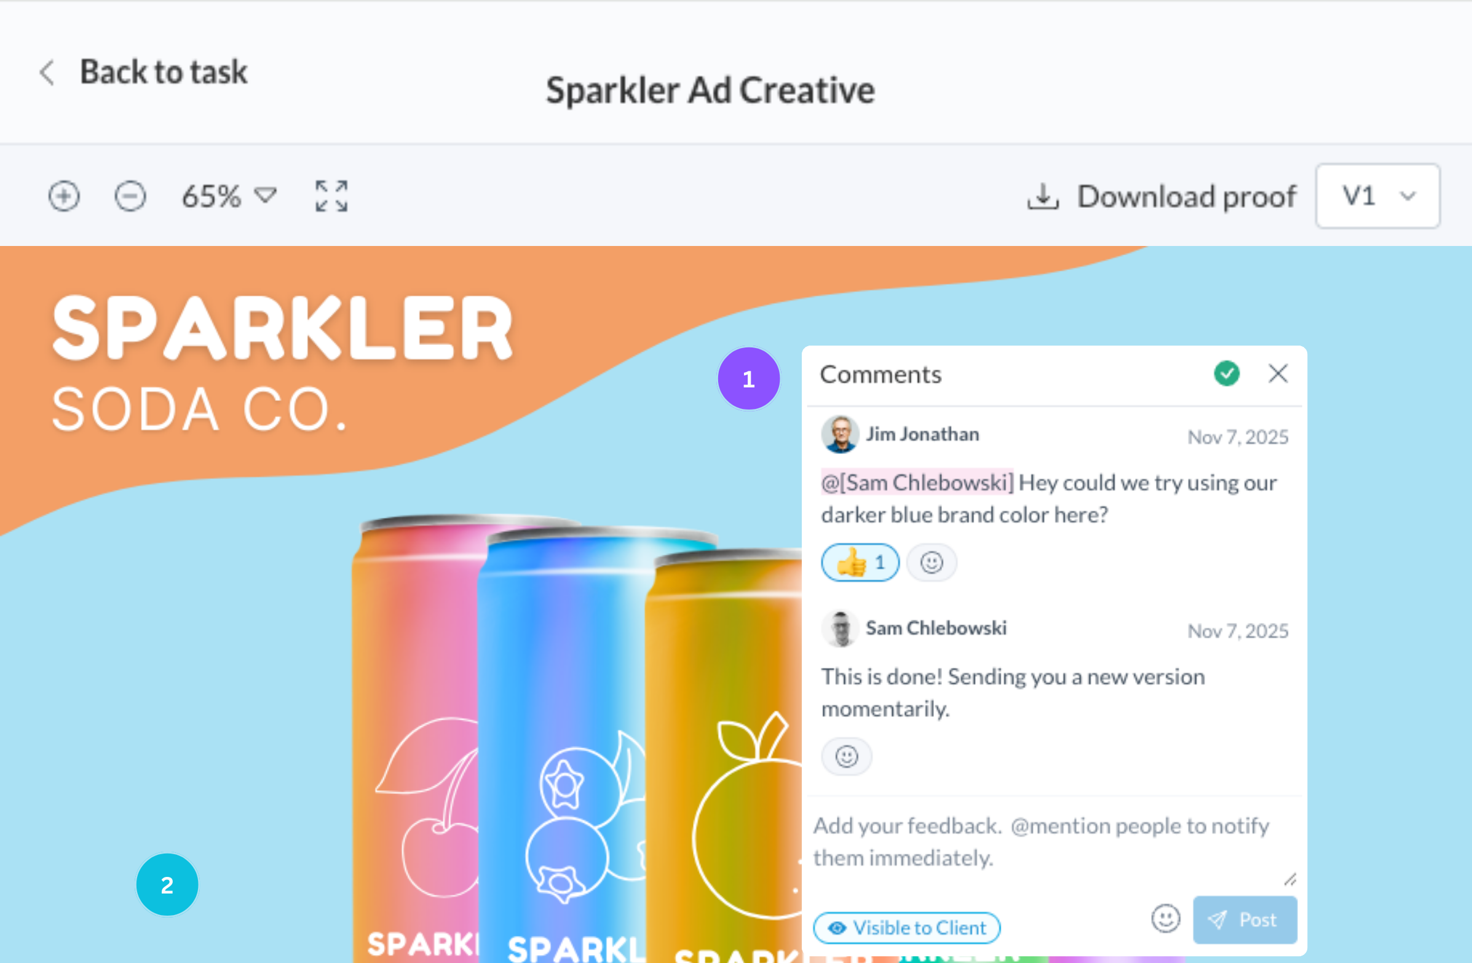The image size is (1472, 963).
Task: Go back using the left chevron arrow
Action: pos(47,73)
